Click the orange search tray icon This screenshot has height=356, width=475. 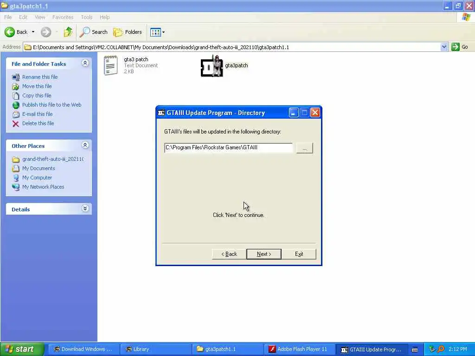(441, 349)
